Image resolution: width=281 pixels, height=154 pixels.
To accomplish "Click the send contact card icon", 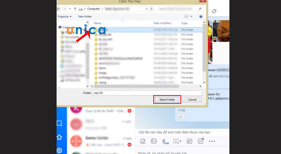I will (189, 141).
